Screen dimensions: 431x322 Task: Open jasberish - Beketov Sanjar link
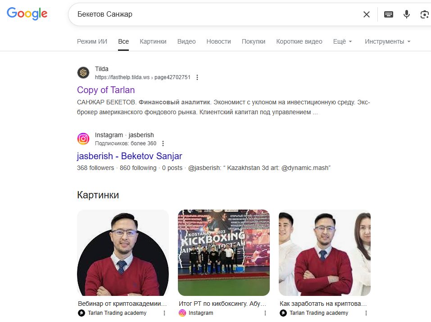pyautogui.click(x=129, y=156)
